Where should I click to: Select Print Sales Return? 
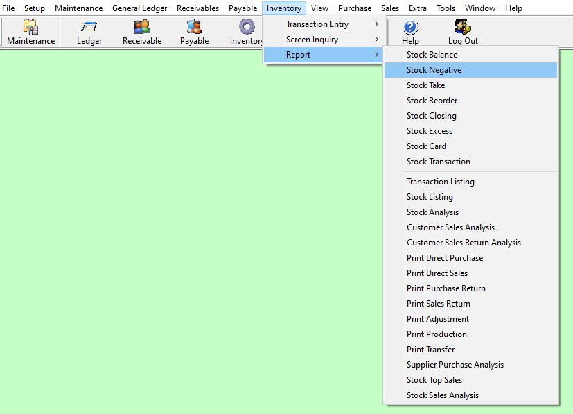[x=470, y=304]
